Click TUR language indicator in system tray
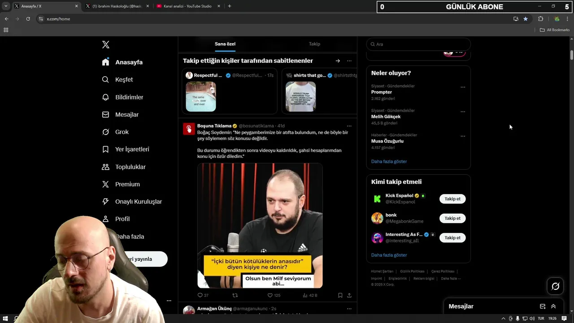Screen dimensions: 574x323 point(541,319)
